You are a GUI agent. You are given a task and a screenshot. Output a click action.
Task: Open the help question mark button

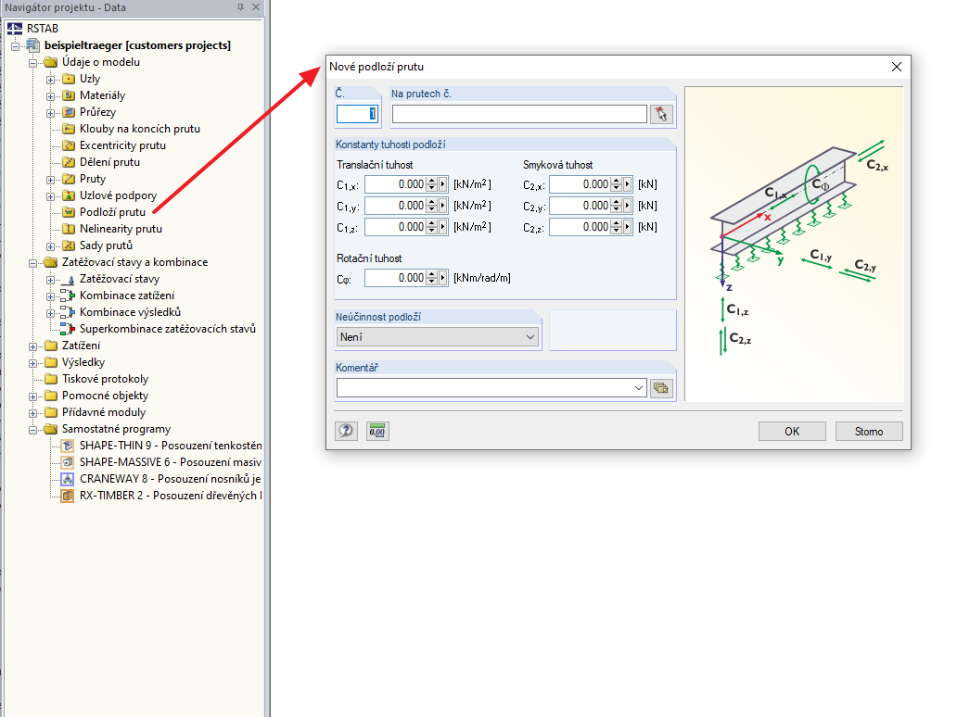(x=346, y=431)
